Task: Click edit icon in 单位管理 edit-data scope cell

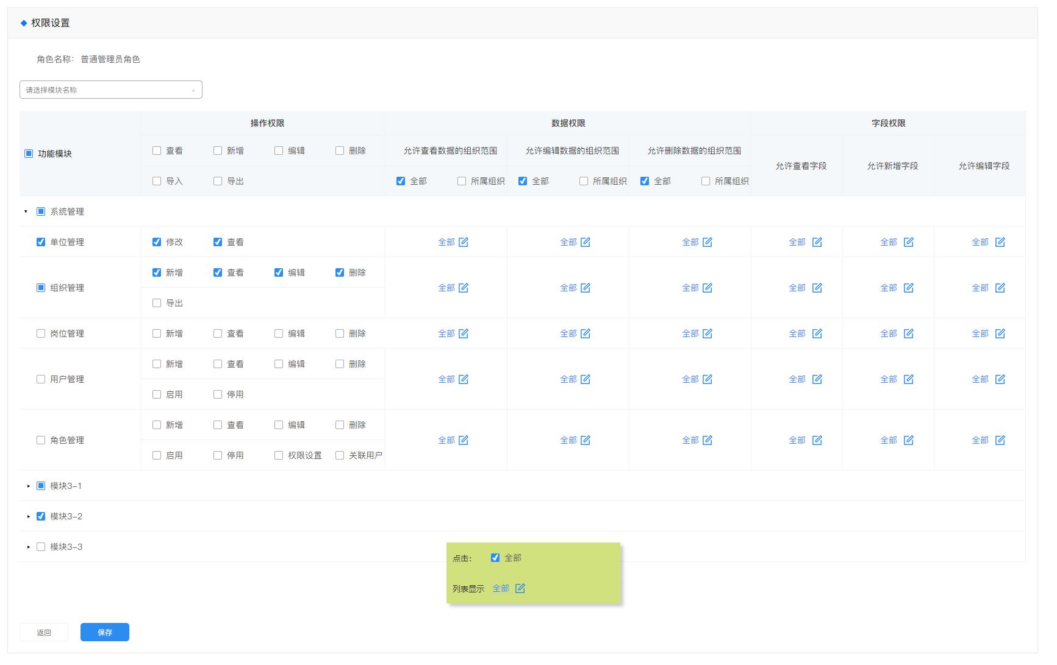Action: pyautogui.click(x=586, y=242)
